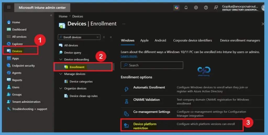
Task: Click the enrollment options Search field
Action: point(152,65)
